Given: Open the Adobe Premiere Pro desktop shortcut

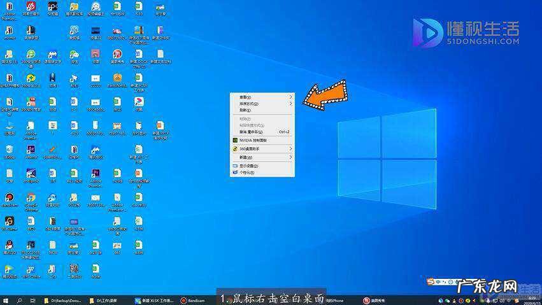Looking at the screenshot, I should [95, 174].
